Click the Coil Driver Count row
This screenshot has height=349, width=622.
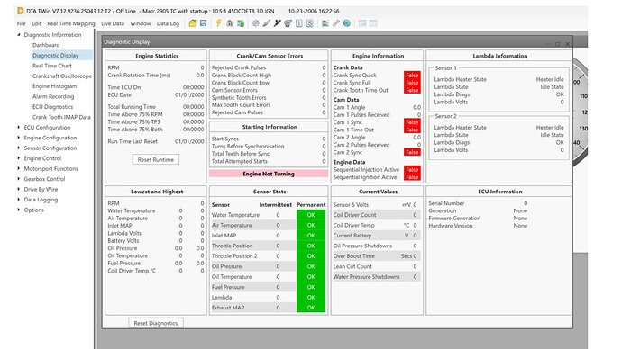(x=376, y=215)
